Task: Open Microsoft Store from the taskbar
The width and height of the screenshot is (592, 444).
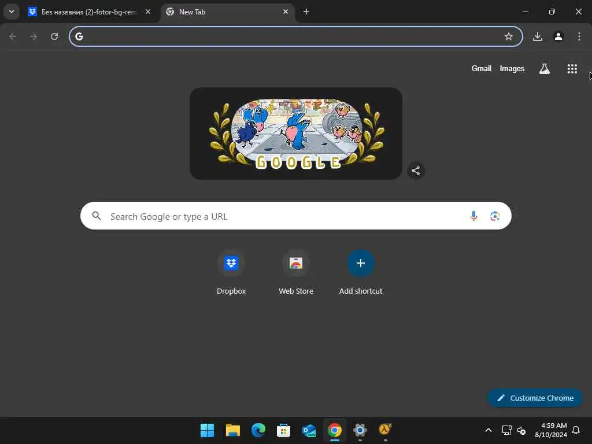Action: (x=283, y=430)
